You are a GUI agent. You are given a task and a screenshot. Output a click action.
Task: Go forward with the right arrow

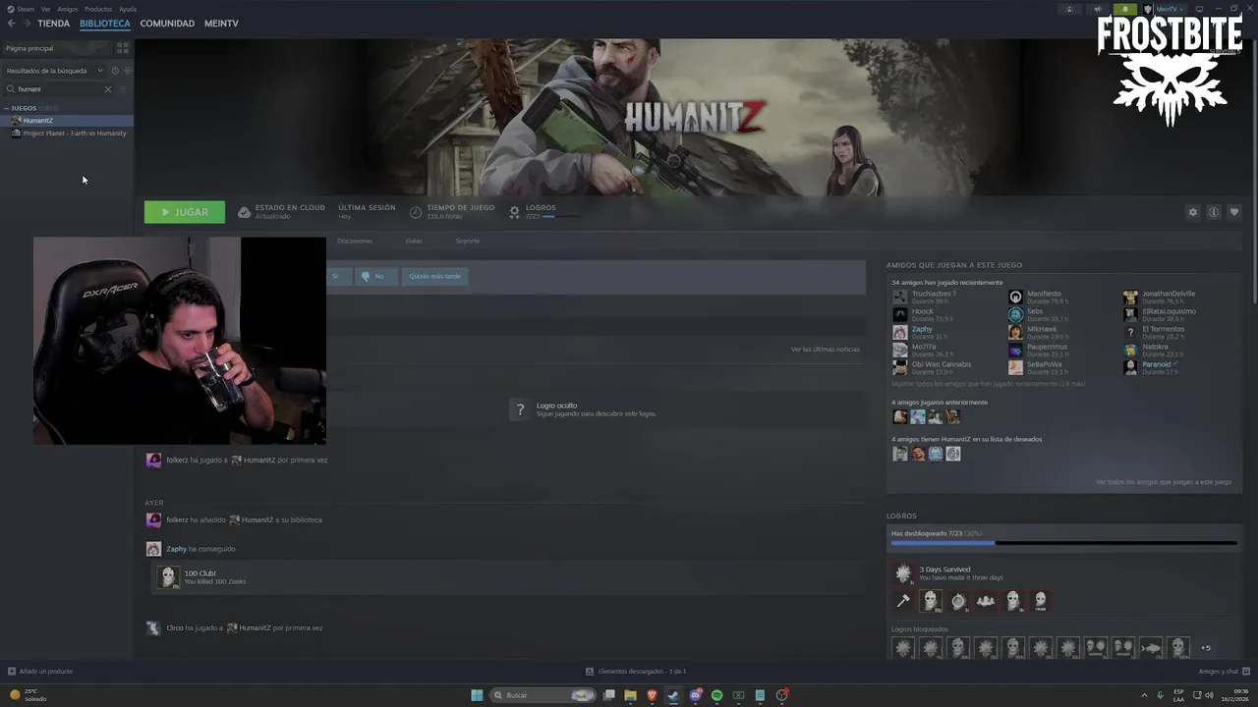[x=26, y=24]
